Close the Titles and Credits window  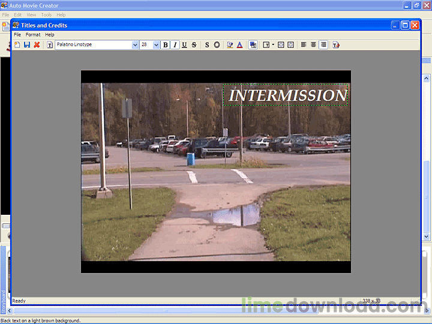[x=415, y=25]
